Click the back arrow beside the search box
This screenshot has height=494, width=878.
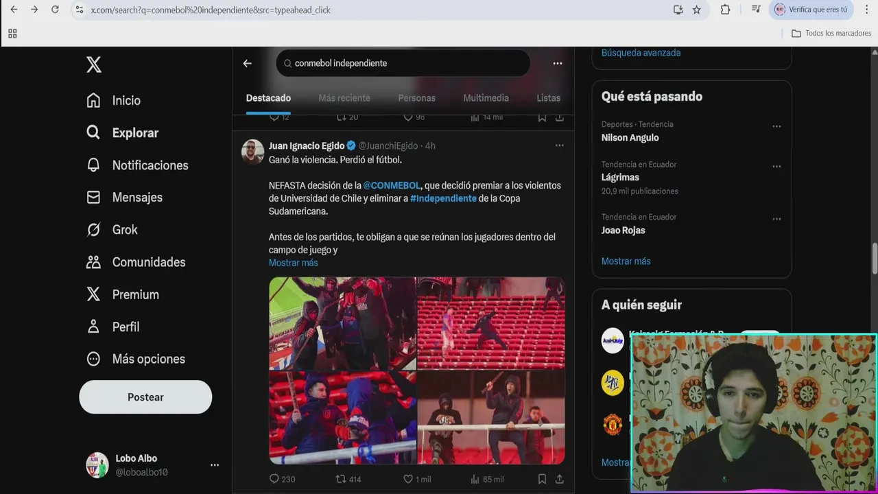pyautogui.click(x=248, y=63)
